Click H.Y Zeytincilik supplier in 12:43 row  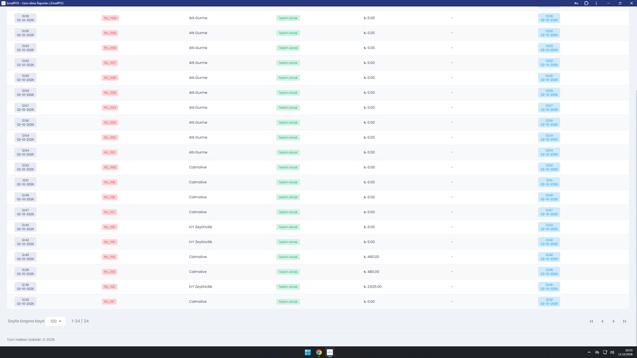(x=200, y=227)
